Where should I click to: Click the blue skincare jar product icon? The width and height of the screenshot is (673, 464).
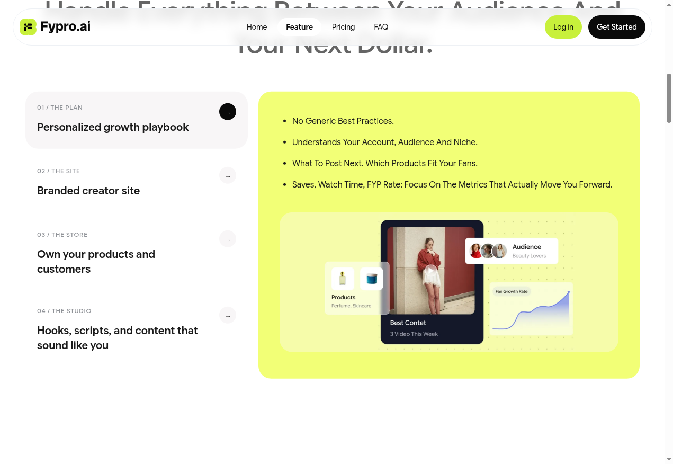pos(372,279)
